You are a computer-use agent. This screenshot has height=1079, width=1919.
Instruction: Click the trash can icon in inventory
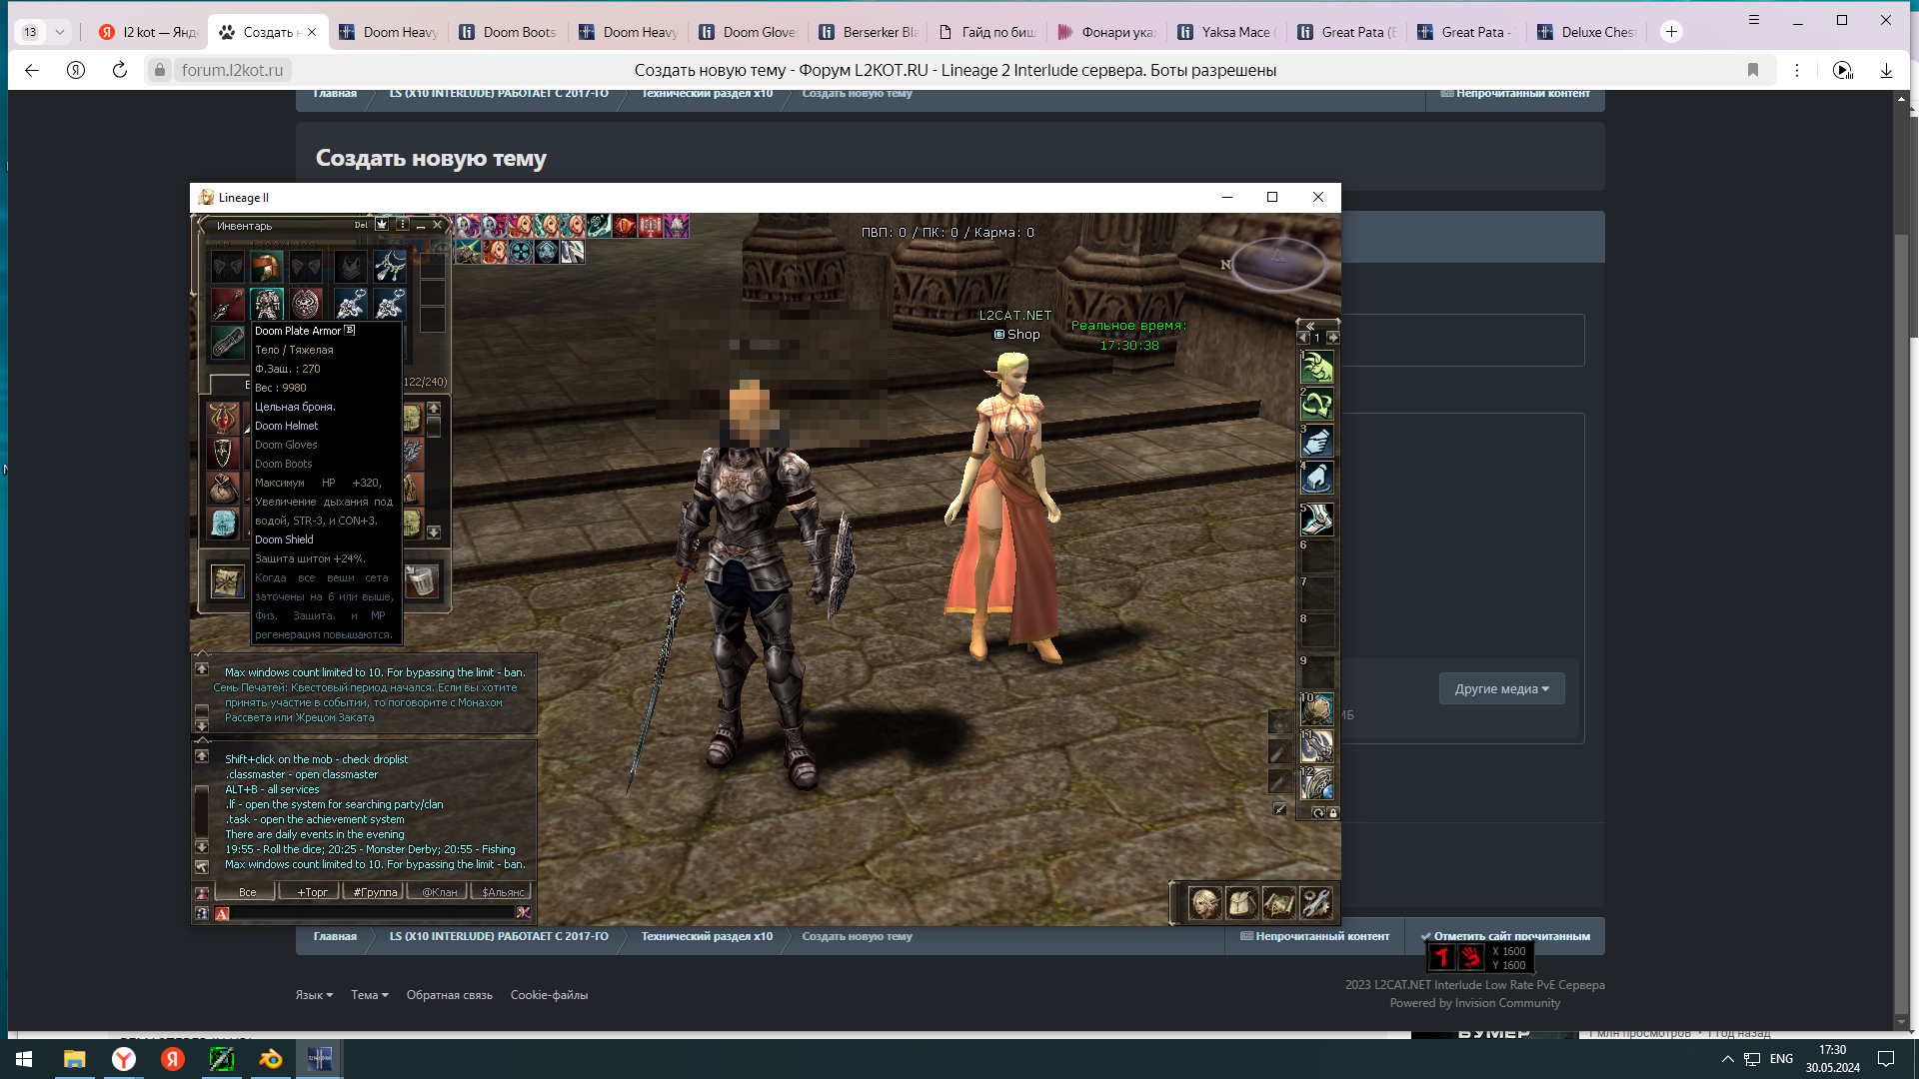click(x=421, y=580)
